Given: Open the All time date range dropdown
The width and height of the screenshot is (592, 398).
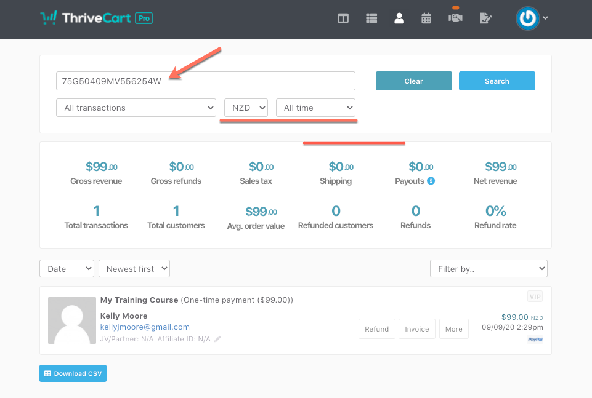Looking at the screenshot, I should 315,108.
